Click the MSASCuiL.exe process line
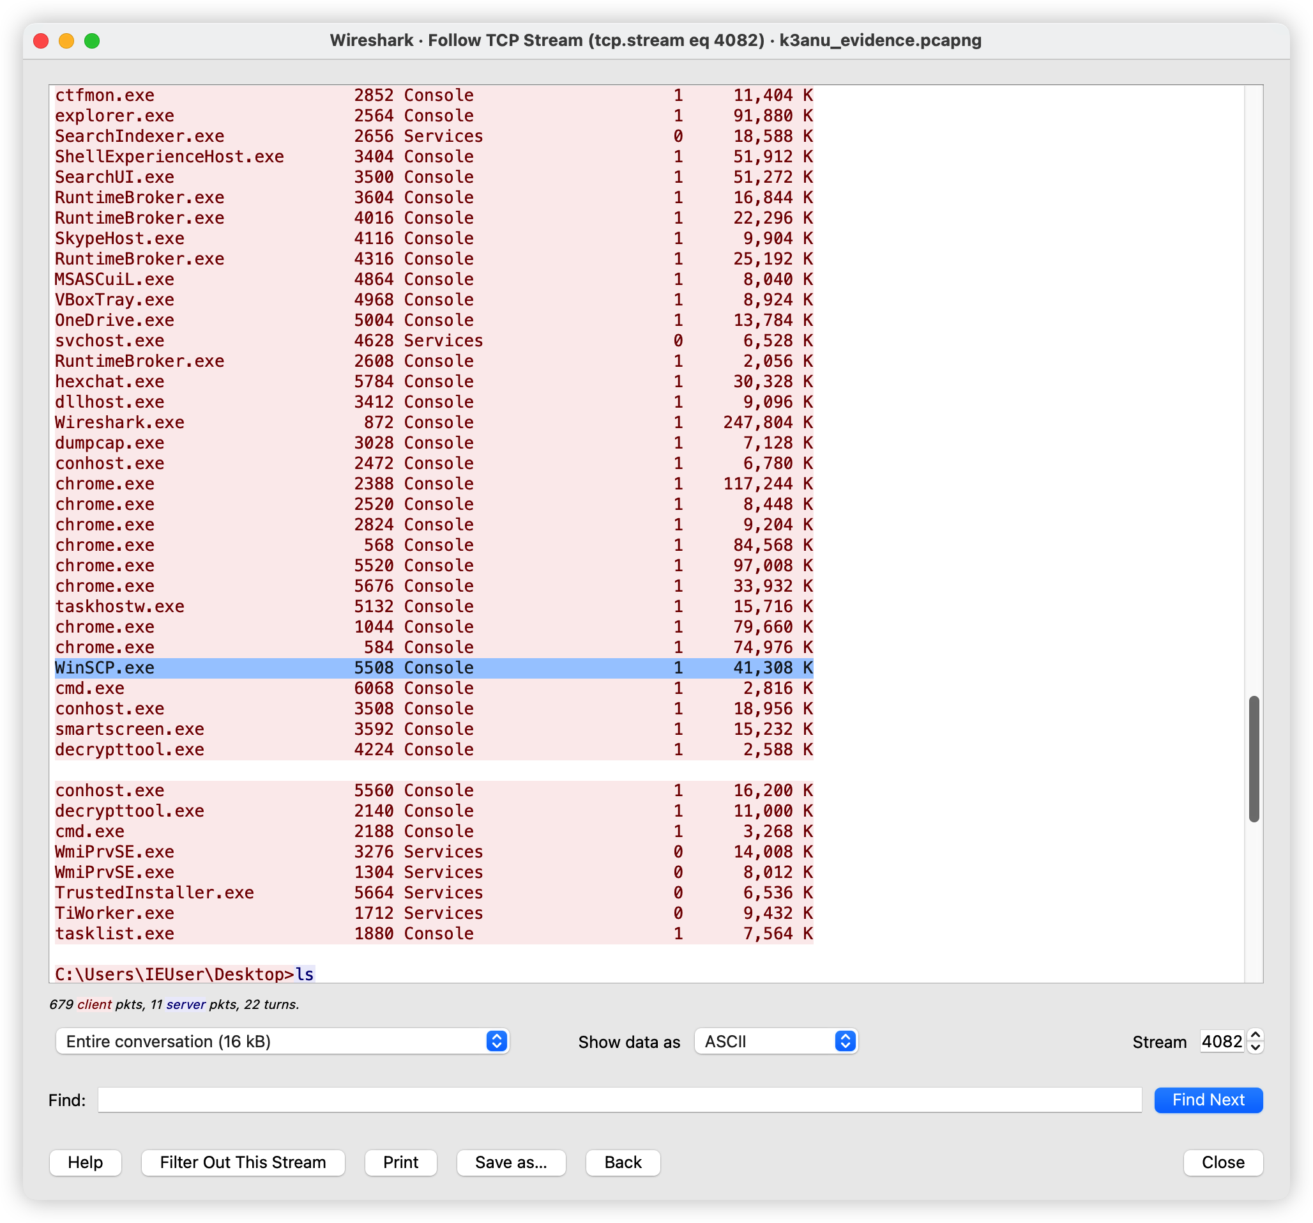 click(434, 279)
